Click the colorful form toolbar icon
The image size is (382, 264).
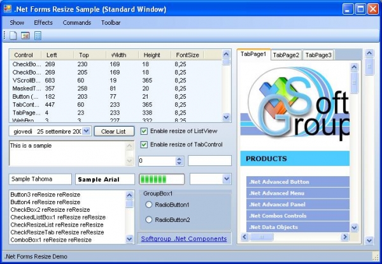(x=25, y=36)
